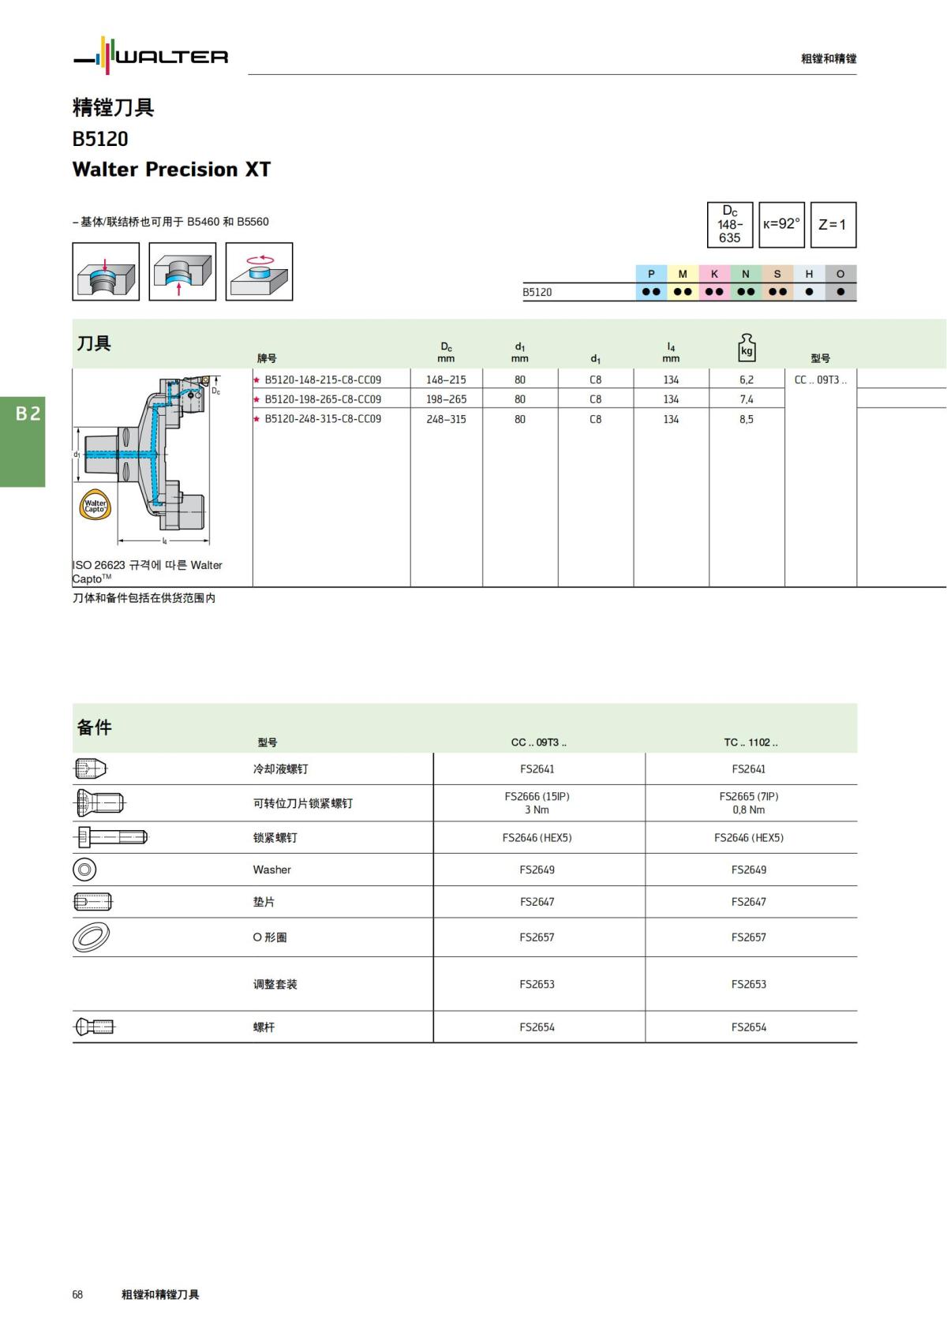The height and width of the screenshot is (1339, 947).
Task: Click the O-ring icon
Action: point(91,937)
